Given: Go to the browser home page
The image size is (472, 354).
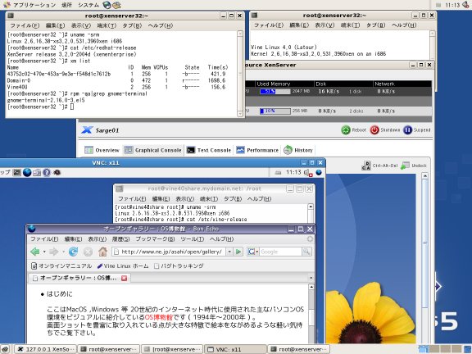Looking at the screenshot, I should click(102, 252).
